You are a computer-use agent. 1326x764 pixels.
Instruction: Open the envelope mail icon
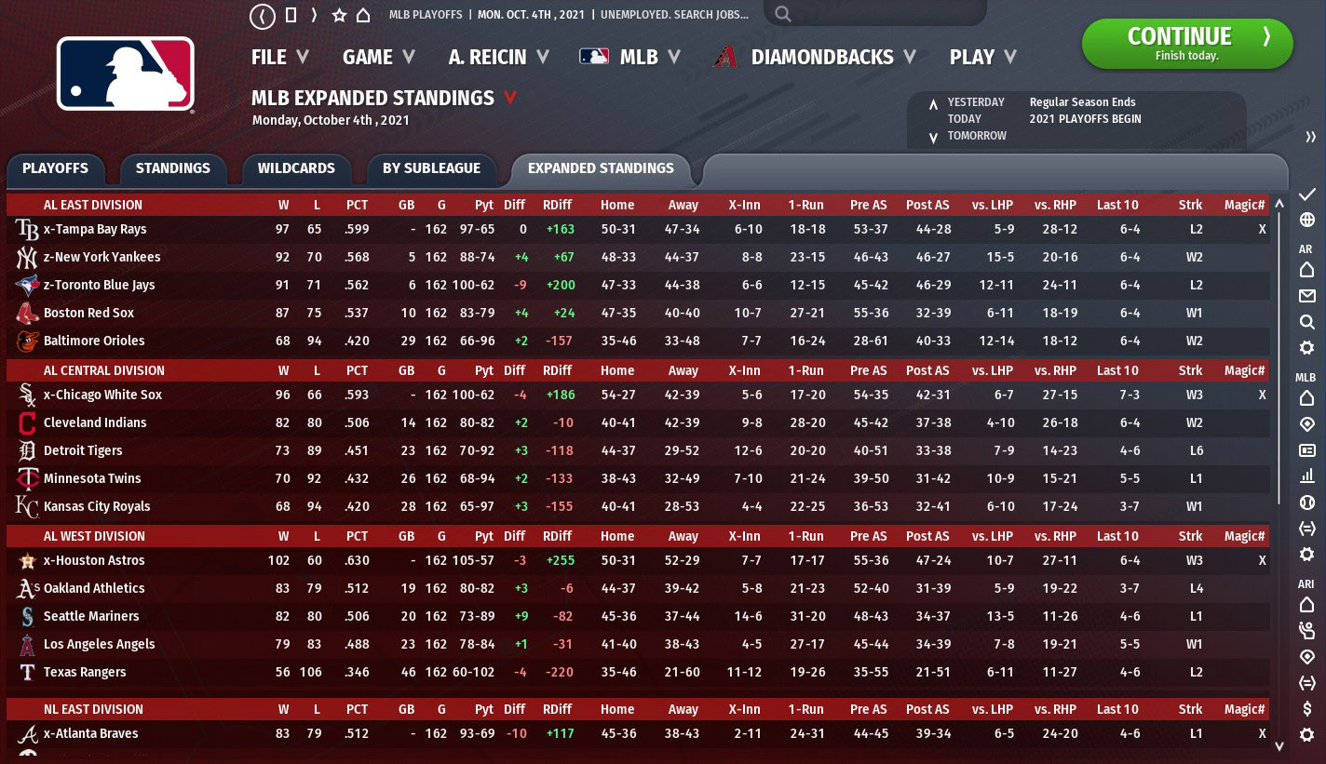[x=1306, y=296]
